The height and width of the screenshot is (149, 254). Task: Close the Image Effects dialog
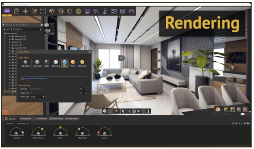89,52
